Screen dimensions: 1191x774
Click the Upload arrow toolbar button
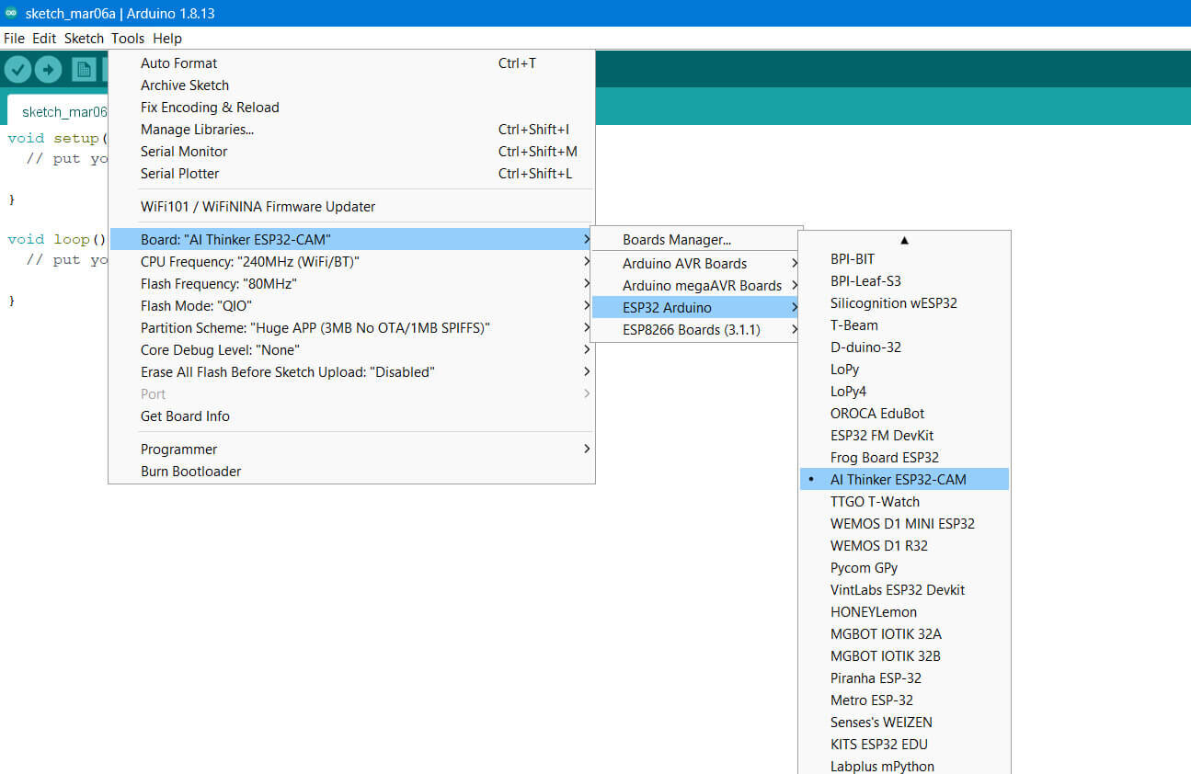48,70
